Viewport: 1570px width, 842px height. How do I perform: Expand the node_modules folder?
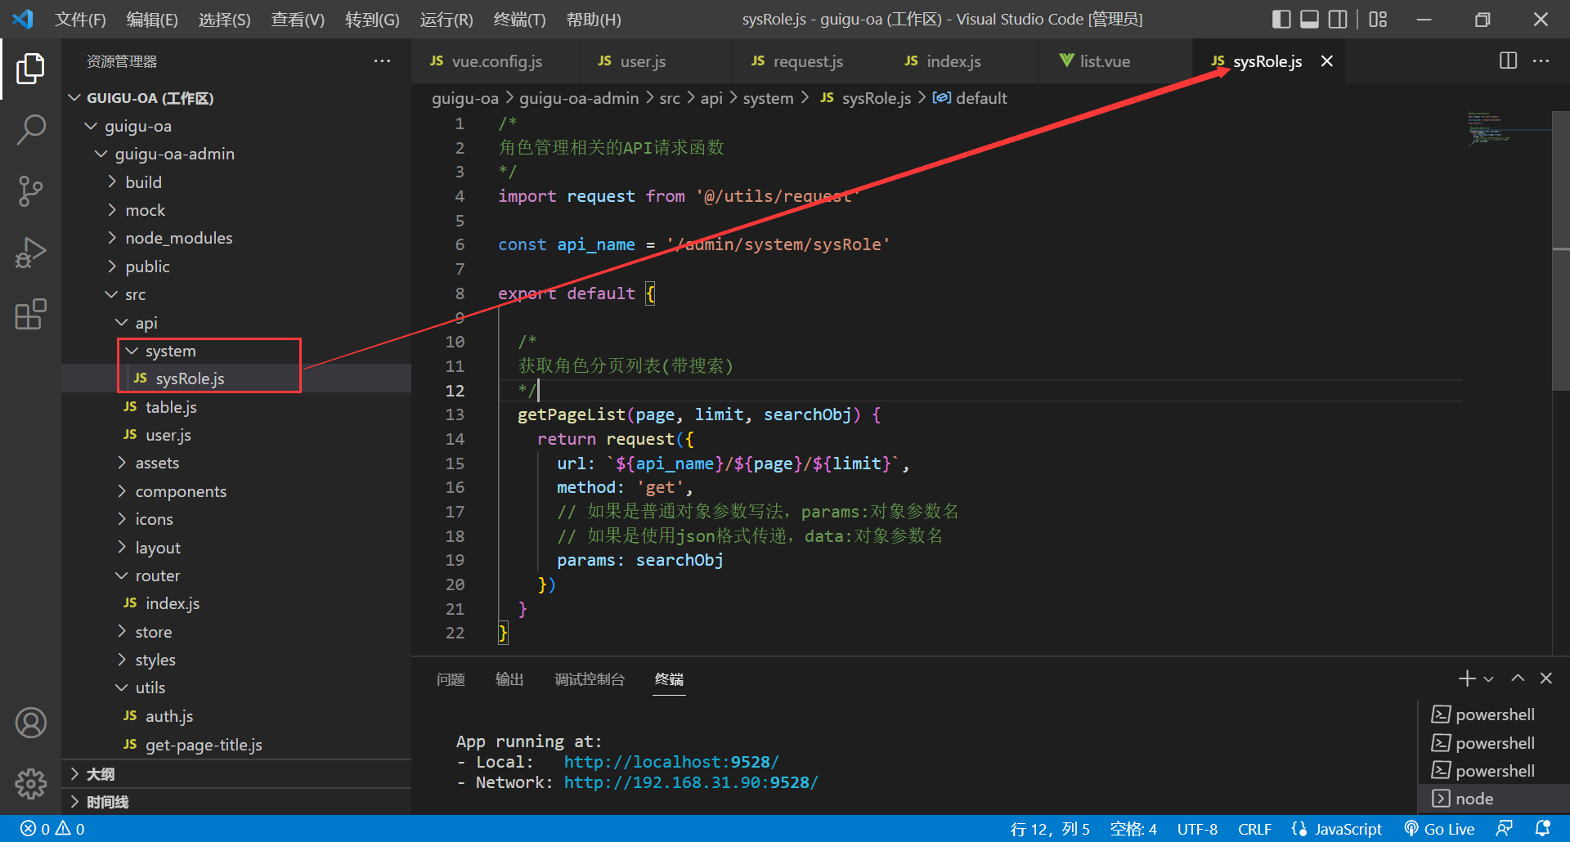coord(178,238)
